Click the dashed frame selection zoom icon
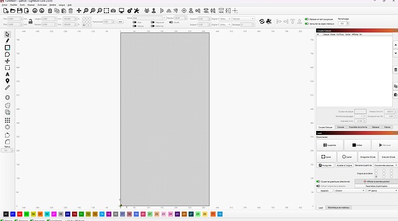398x221 pixels. tap(106, 10)
